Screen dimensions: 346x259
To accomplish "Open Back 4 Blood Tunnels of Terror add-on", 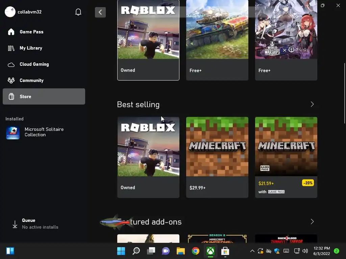I will (x=286, y=239).
